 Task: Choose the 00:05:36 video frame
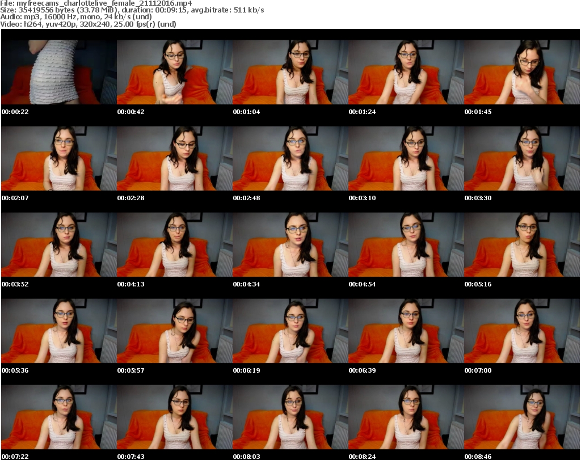(x=59, y=331)
